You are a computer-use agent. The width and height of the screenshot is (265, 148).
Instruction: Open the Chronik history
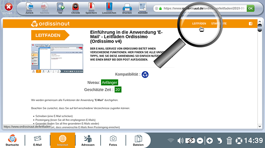pyautogui.click(x=75, y=8)
